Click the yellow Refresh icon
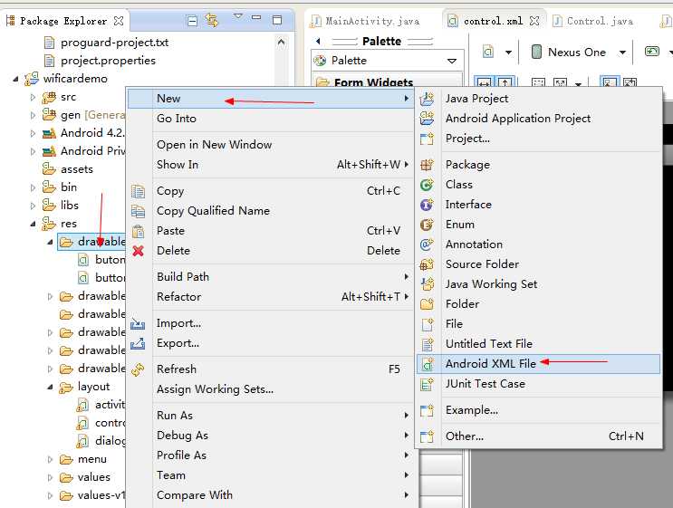This screenshot has width=673, height=508. 138,369
